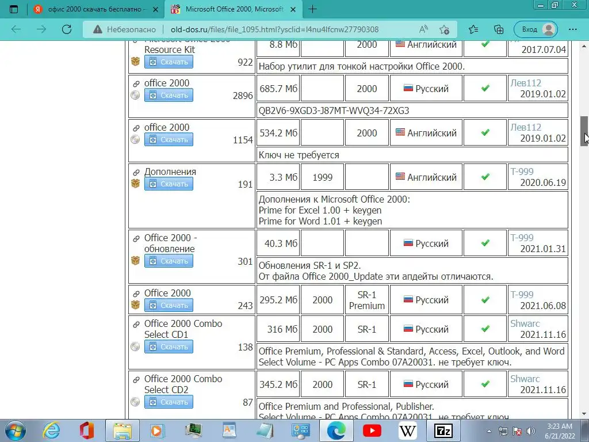Viewport: 589px width, 442px height.
Task: Click the address bar URL old-dos.ru
Action: coord(274,29)
